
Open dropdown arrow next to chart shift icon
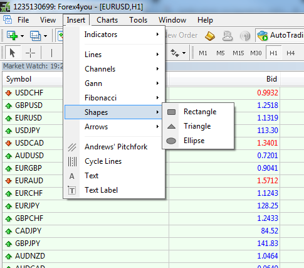[184, 53]
